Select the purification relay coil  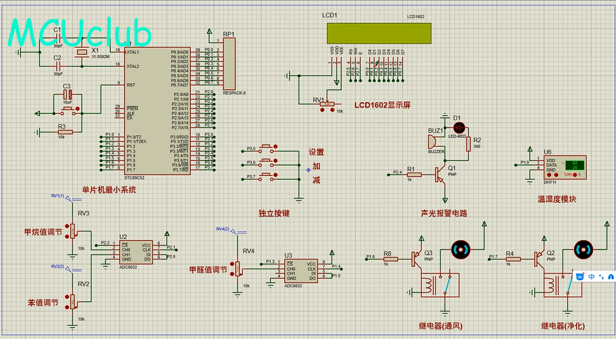(x=549, y=285)
